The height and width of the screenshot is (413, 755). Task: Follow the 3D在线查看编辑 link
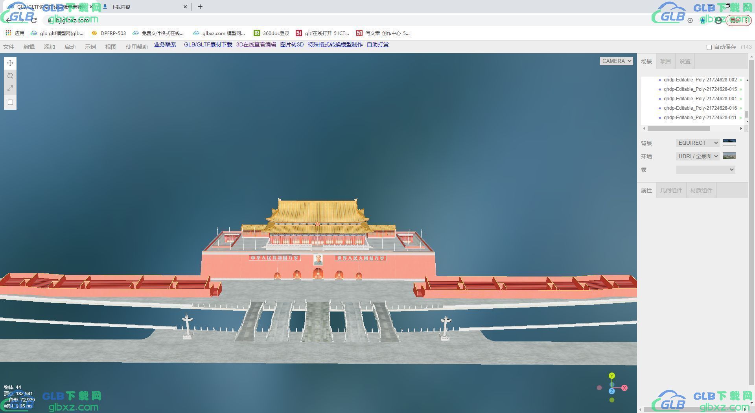pos(256,45)
